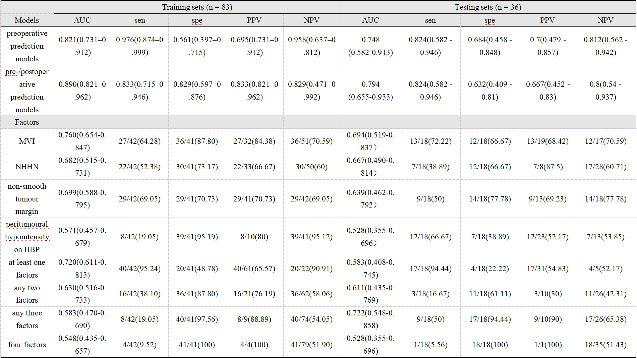Click the 0.748 (0.582-0.913) testing AUC cell

tap(370, 46)
